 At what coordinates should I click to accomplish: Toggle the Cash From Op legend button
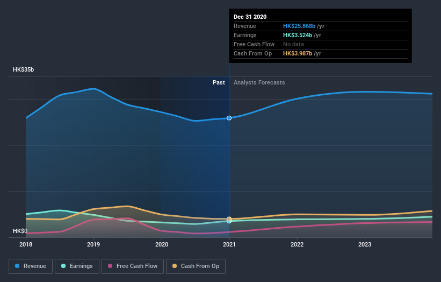coord(196,266)
